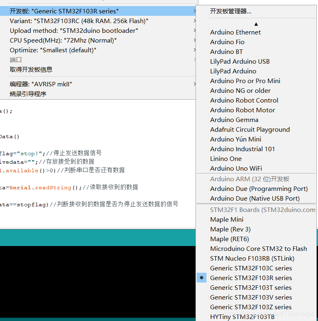Click the up arrow to scroll board list
318x321 pixels.
(256, 24)
